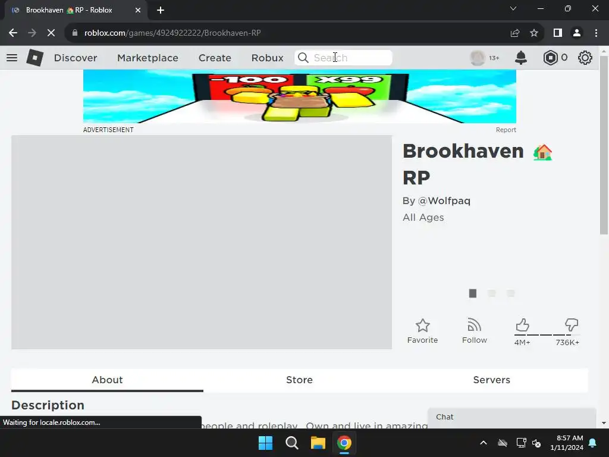Open the @Wolfpaq creator profile
Viewport: 609px width, 457px height.
(444, 201)
